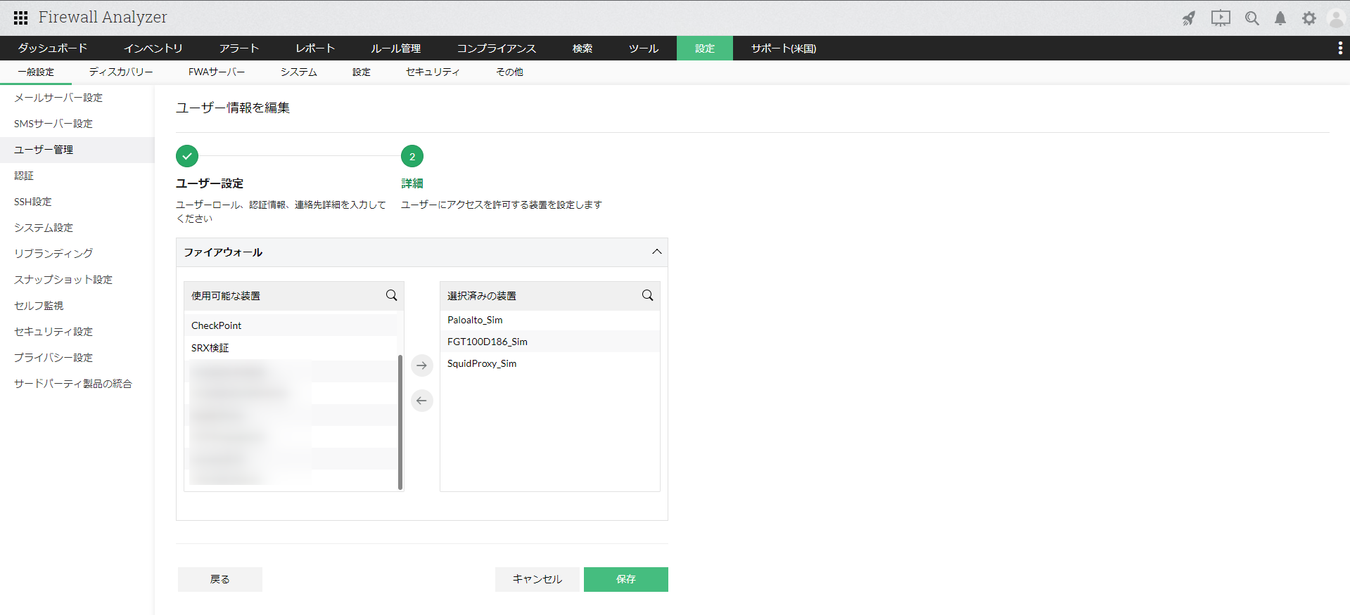Click the キャンセル button
Viewport: 1350px width, 615px height.
537,579
